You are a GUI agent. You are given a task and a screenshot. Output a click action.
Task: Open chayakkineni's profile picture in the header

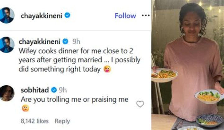point(7,15)
